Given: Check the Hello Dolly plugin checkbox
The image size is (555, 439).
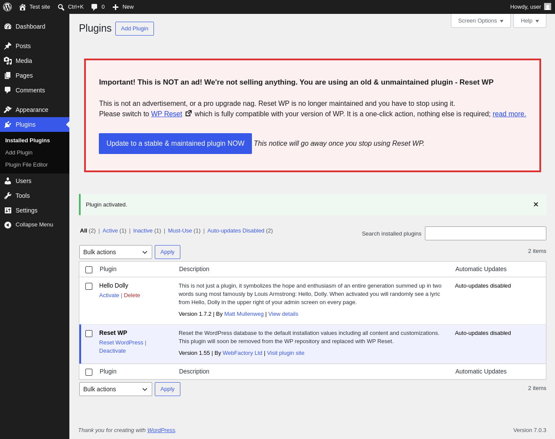Looking at the screenshot, I should click(x=89, y=286).
